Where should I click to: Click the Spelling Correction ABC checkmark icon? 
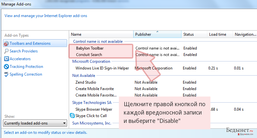click(6, 74)
